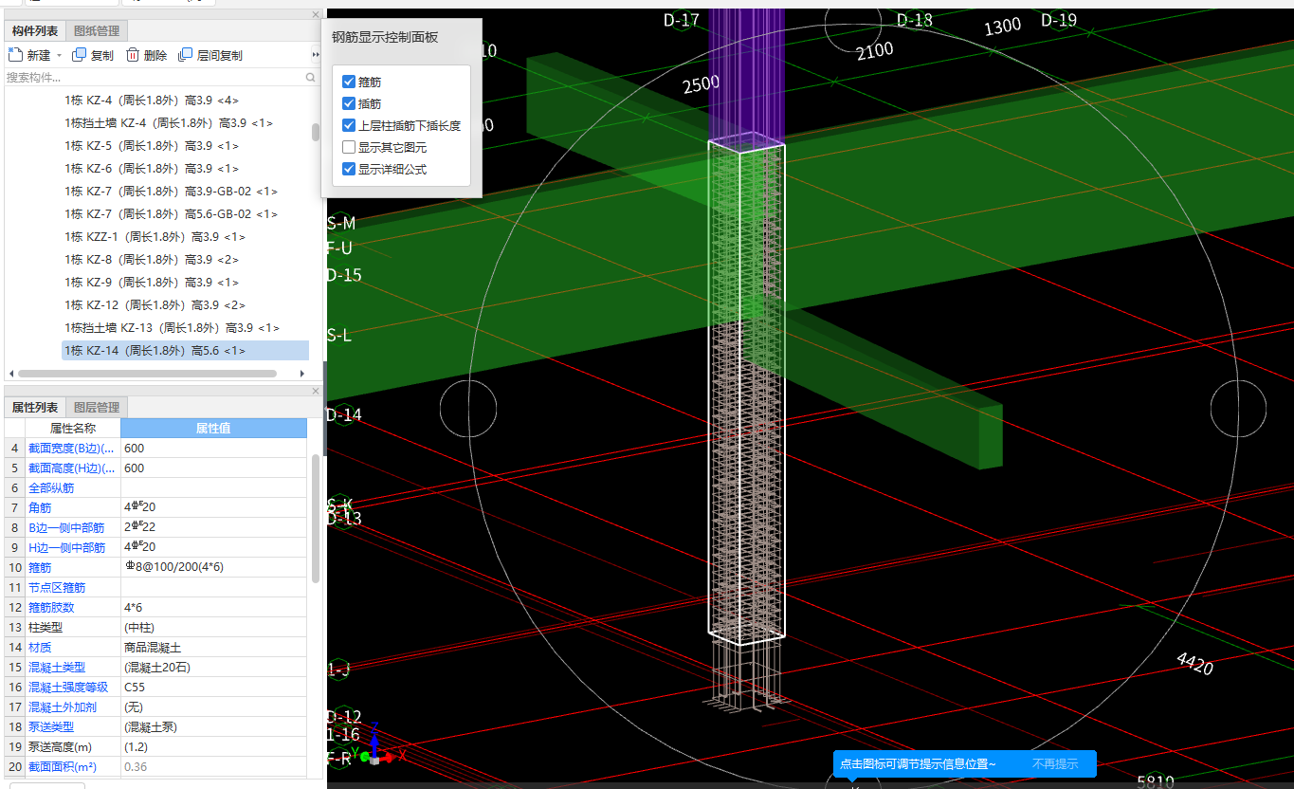The image size is (1294, 789).
Task: Switch to the 构件列表 tab
Action: (35, 31)
